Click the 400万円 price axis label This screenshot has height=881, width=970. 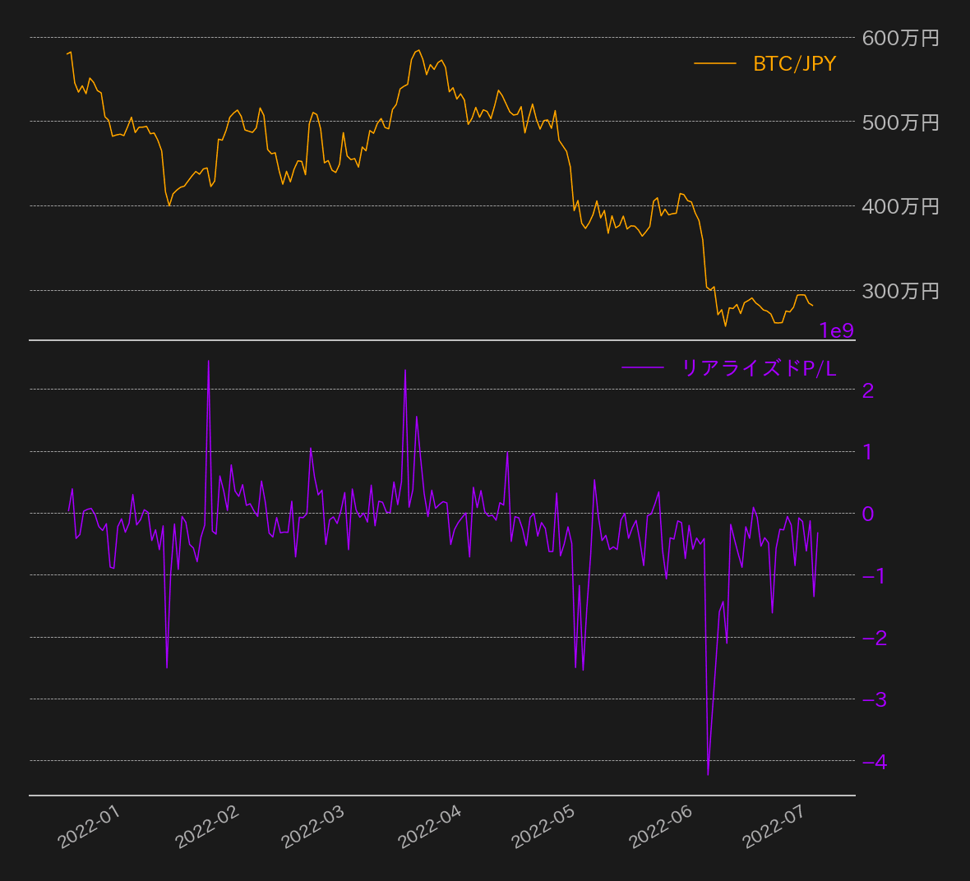(900, 206)
